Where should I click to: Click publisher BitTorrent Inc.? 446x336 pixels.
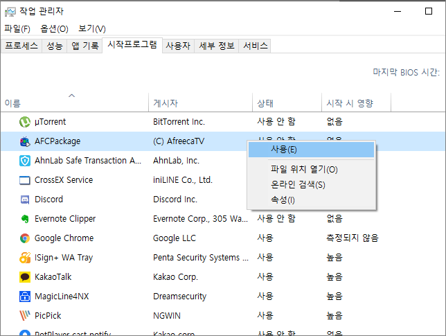pyautogui.click(x=179, y=122)
